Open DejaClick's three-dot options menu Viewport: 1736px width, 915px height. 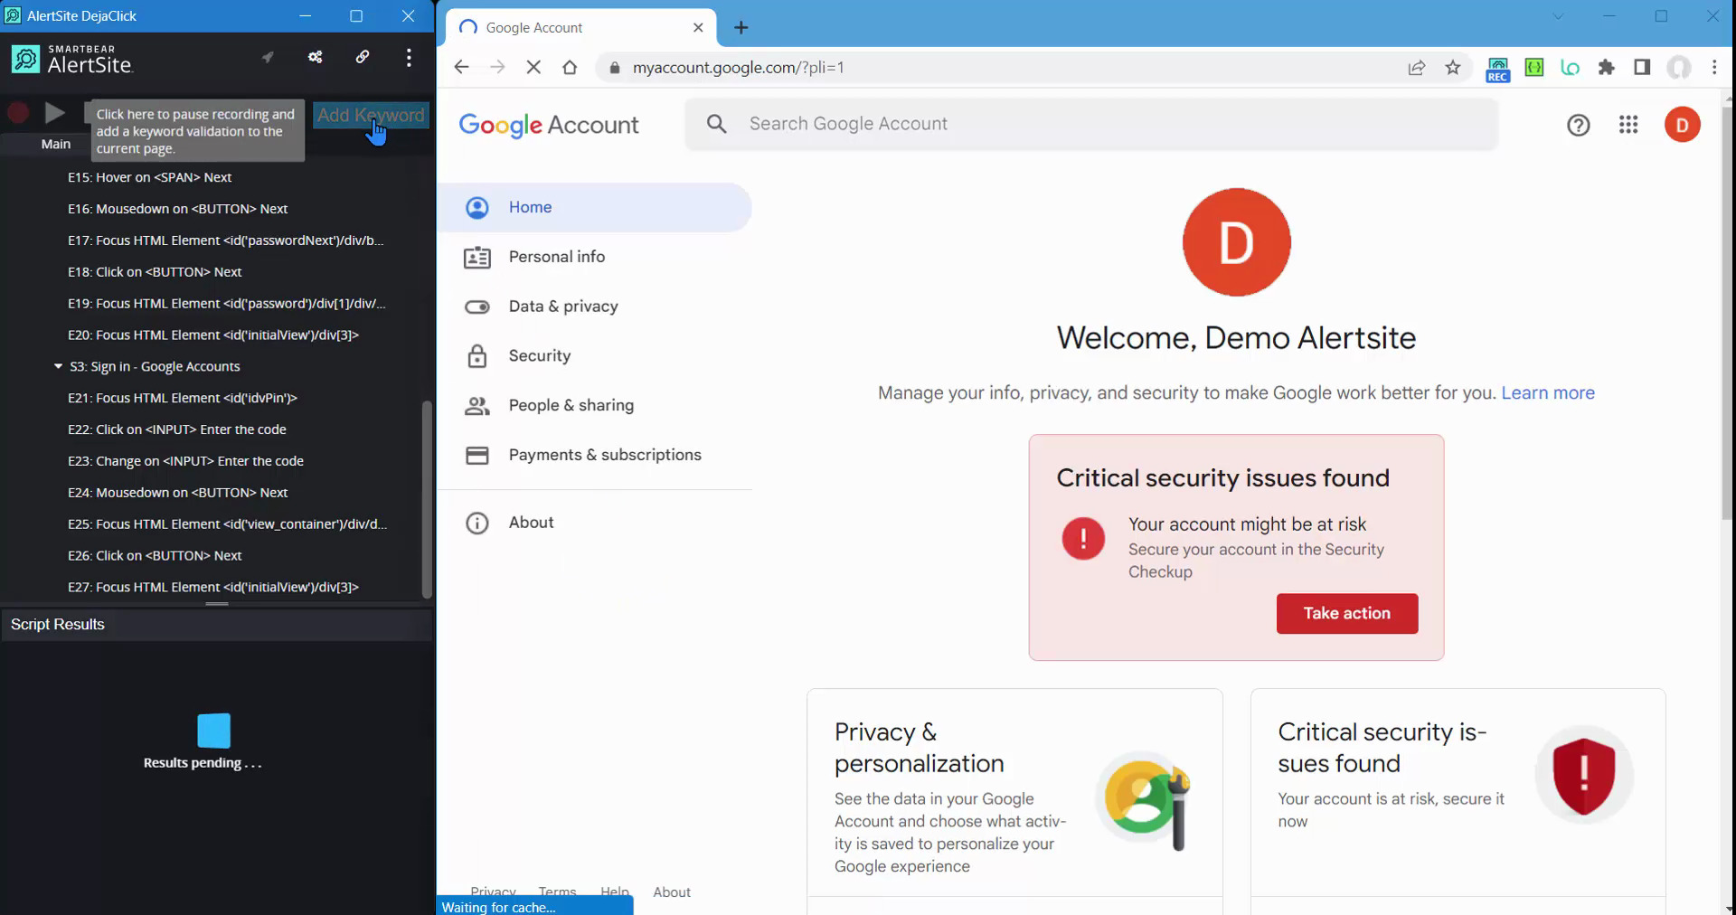(x=409, y=56)
